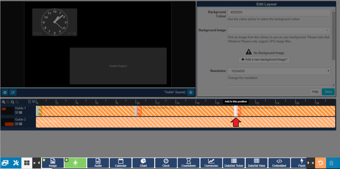Viewport: 340px width, 169px height.
Task: Click the Background Colour input field
Action: coord(279,12)
